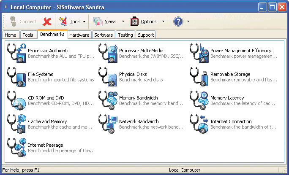Click "Local Computer" in the status bar

[x=185, y=170]
